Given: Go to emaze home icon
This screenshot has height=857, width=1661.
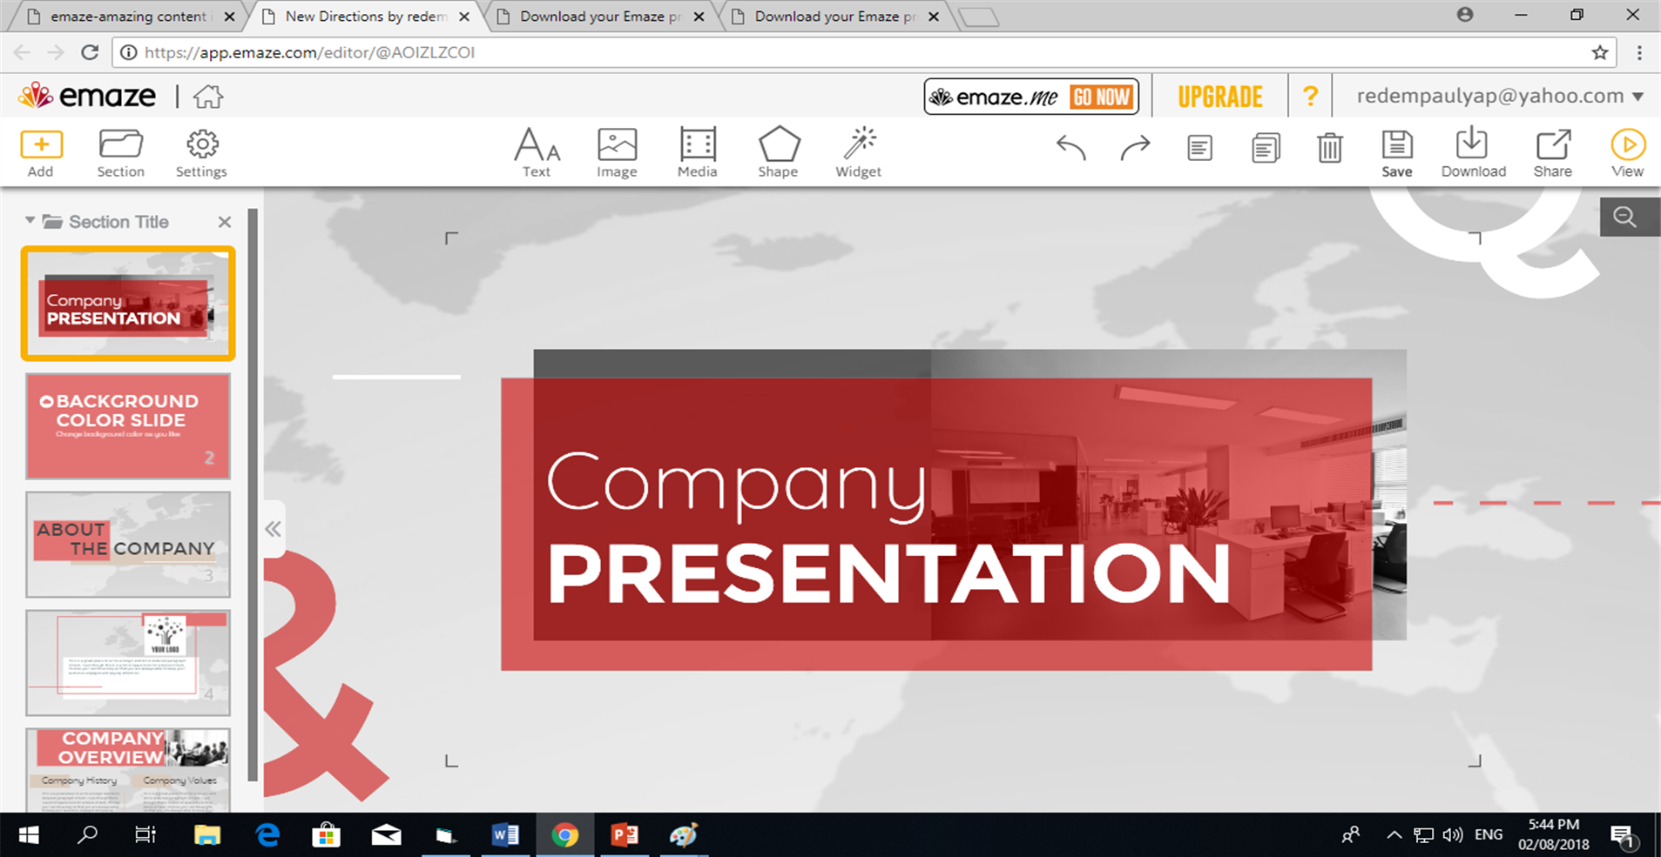Looking at the screenshot, I should point(208,97).
